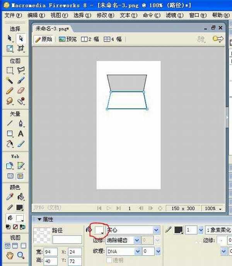The height and width of the screenshot is (266, 232).
Task: Hide slices and hotspots
Action: click(x=10, y=176)
